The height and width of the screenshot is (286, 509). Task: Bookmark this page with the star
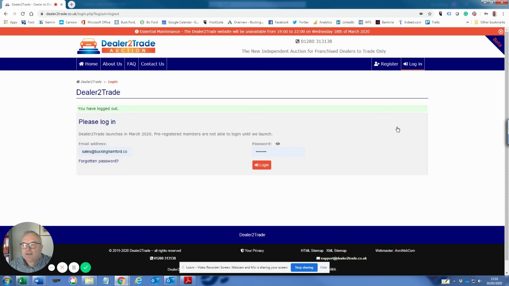coord(429,14)
